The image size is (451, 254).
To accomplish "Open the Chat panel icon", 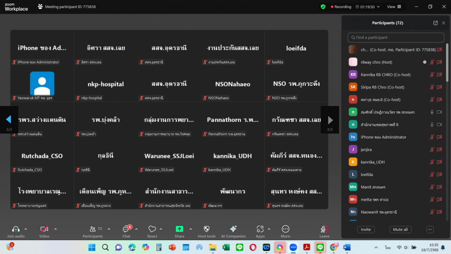I will click(x=126, y=229).
